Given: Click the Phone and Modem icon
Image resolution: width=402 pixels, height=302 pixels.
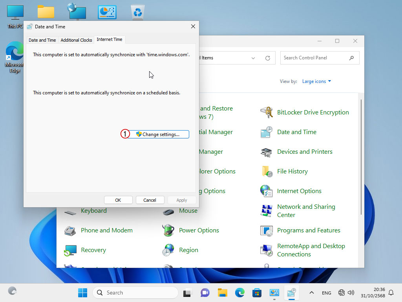Looking at the screenshot, I should tap(70, 230).
